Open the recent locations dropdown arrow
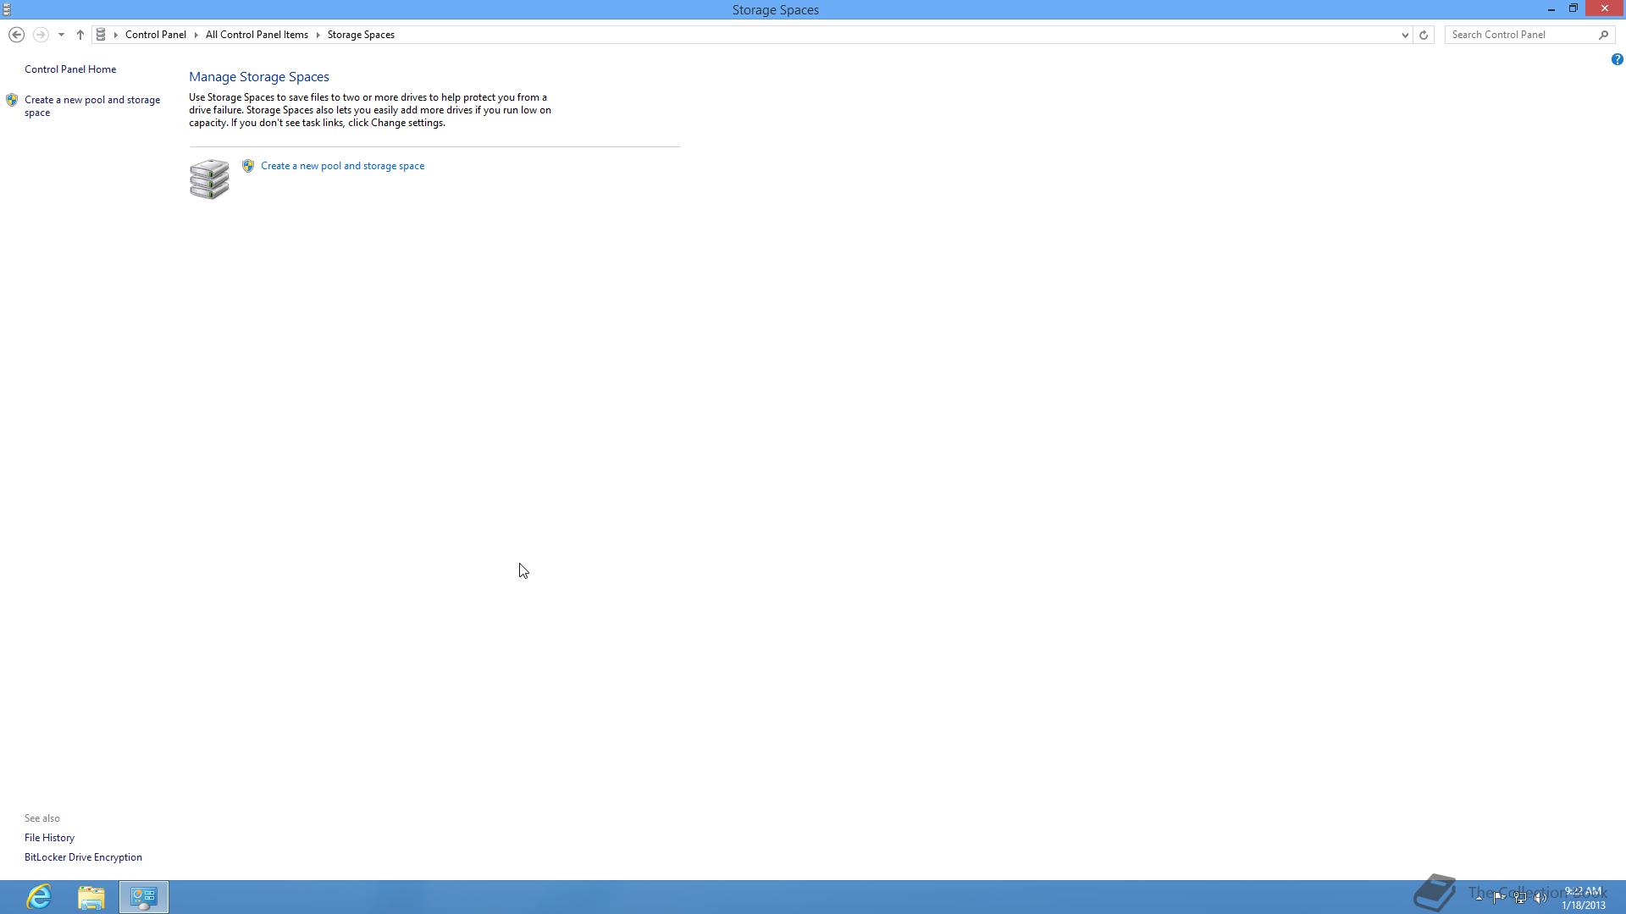 point(61,35)
